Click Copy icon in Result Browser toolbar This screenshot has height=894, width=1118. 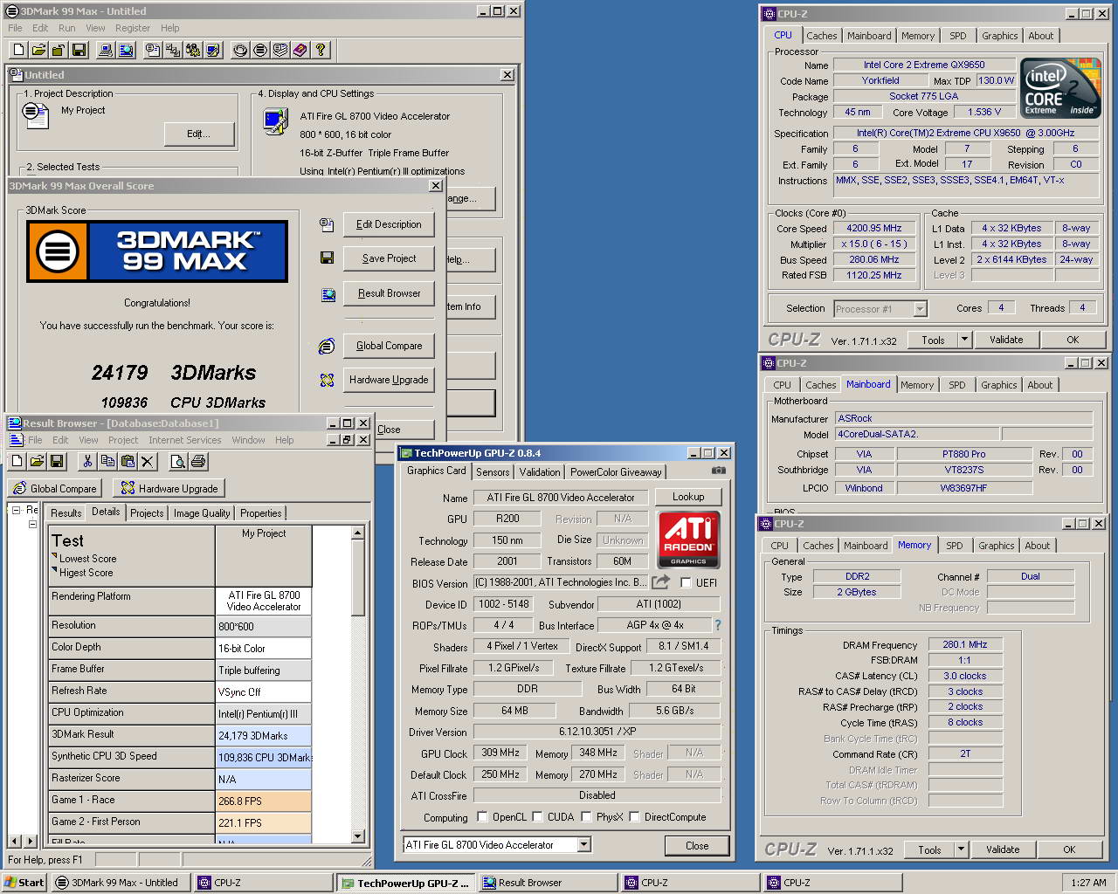click(107, 461)
